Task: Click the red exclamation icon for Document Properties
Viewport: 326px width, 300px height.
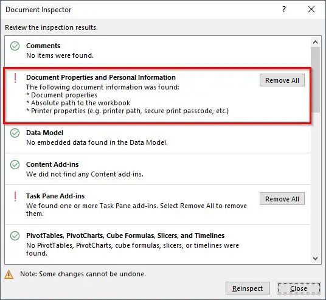Action: point(15,78)
